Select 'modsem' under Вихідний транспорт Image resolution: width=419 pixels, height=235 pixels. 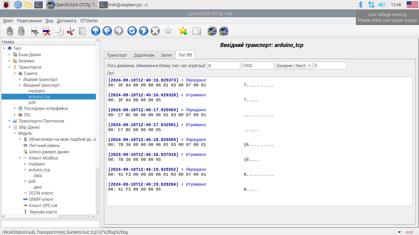coord(37,91)
